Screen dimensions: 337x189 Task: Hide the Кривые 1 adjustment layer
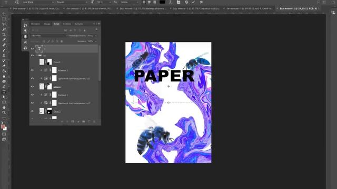click(x=33, y=94)
